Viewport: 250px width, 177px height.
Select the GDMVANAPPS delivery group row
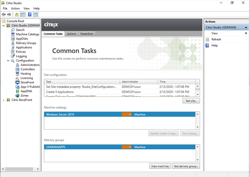pos(120,147)
